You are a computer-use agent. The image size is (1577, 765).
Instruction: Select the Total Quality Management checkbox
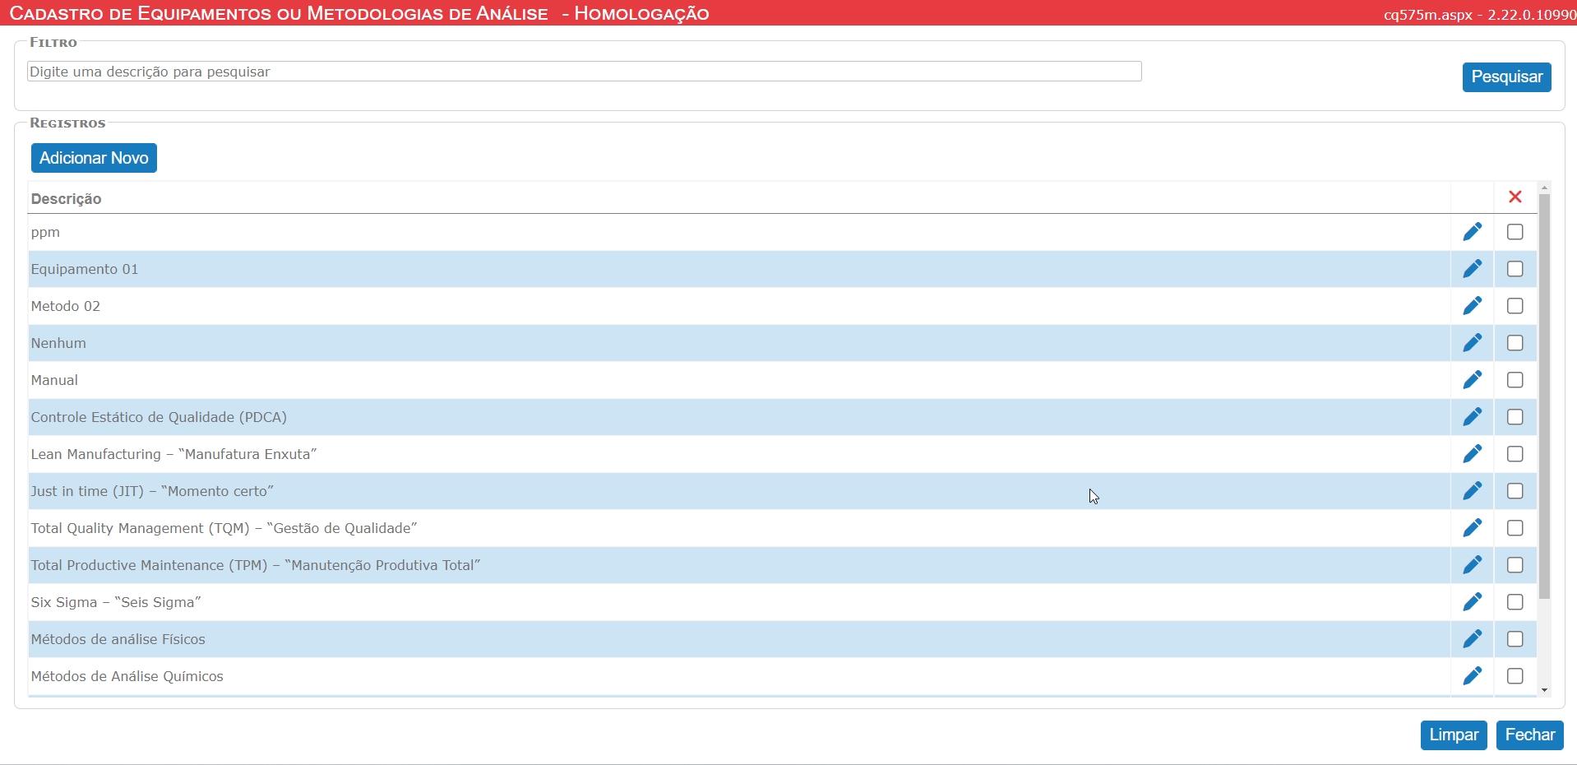1515,528
